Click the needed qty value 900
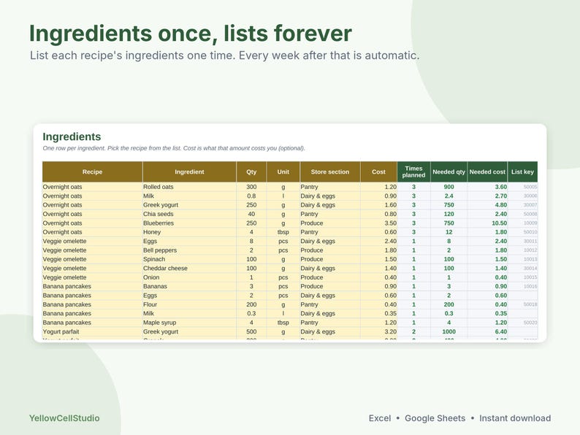 coord(449,187)
